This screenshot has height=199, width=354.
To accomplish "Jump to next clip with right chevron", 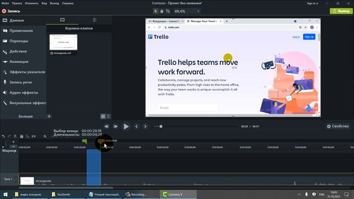I will click(x=145, y=127).
